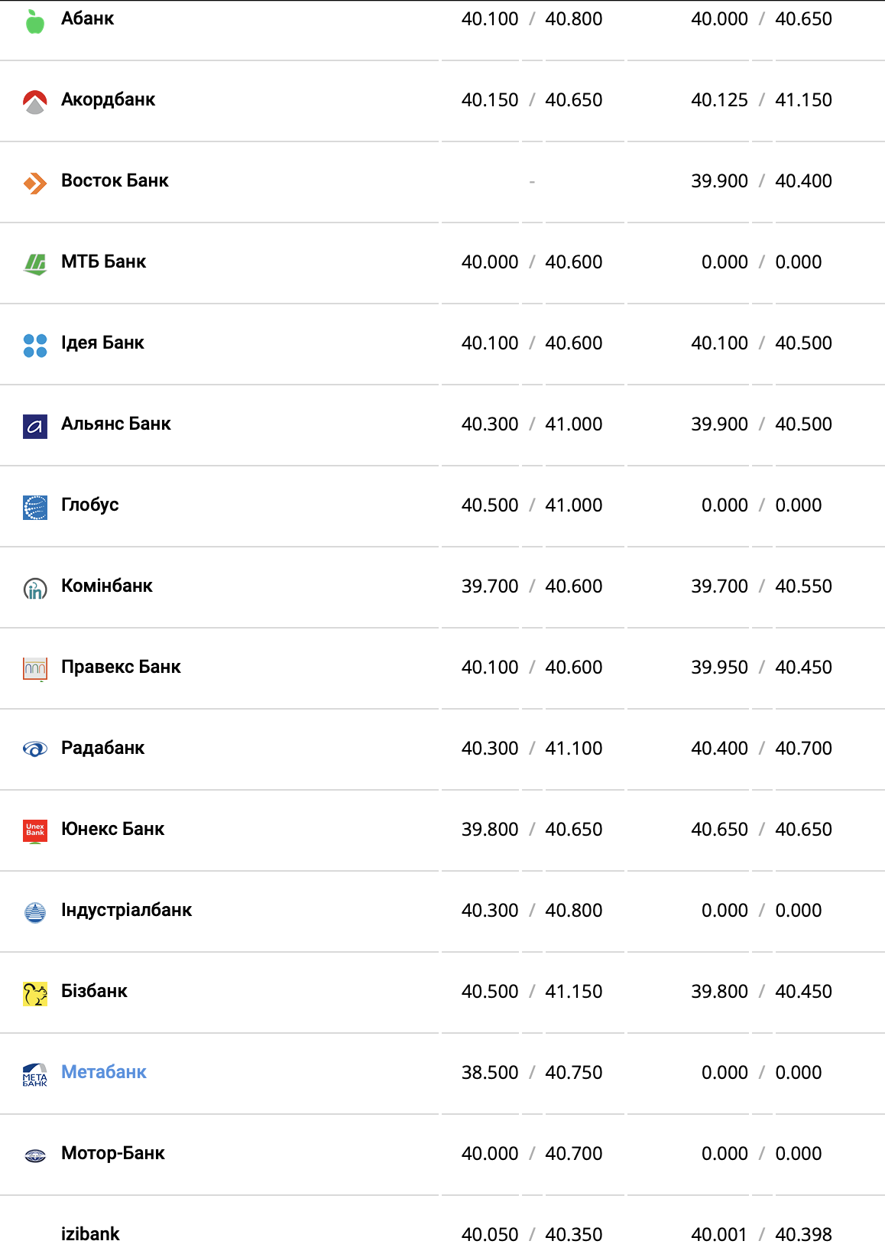
Task: Click the red Акордбанк logo icon
Action: pos(35,102)
